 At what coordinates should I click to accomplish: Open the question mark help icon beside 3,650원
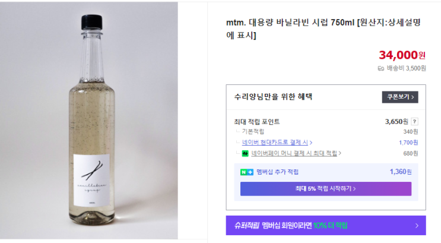[414, 121]
